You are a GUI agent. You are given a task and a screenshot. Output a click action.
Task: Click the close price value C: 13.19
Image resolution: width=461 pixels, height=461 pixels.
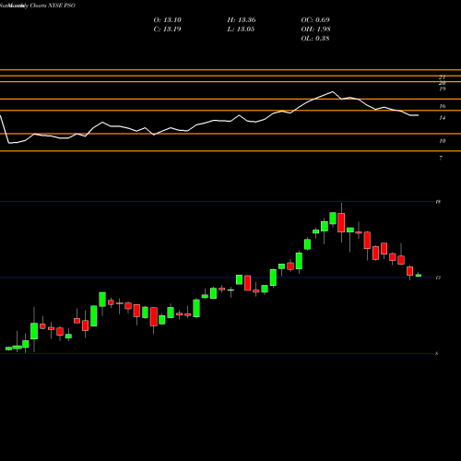167,30
